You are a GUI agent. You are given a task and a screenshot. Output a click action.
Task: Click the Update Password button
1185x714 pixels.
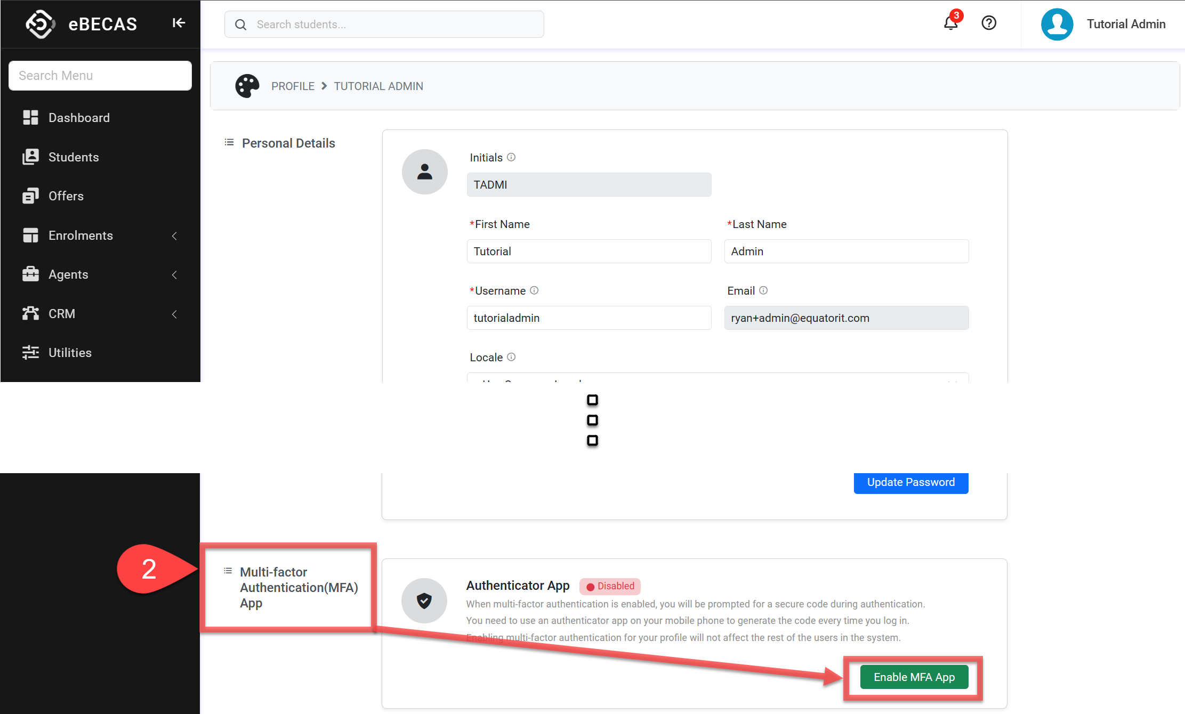pyautogui.click(x=910, y=482)
